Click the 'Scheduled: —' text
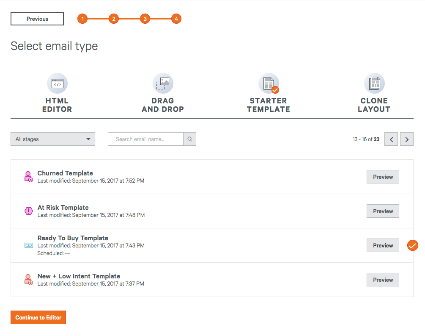The width and height of the screenshot is (425, 336). point(54,253)
